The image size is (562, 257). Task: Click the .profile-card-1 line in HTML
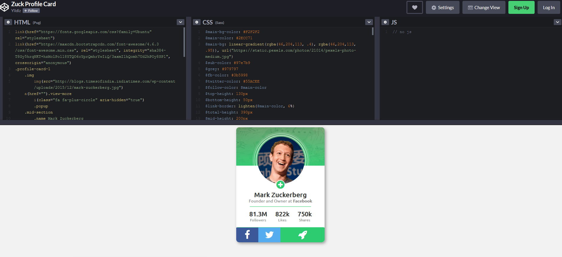click(x=33, y=69)
